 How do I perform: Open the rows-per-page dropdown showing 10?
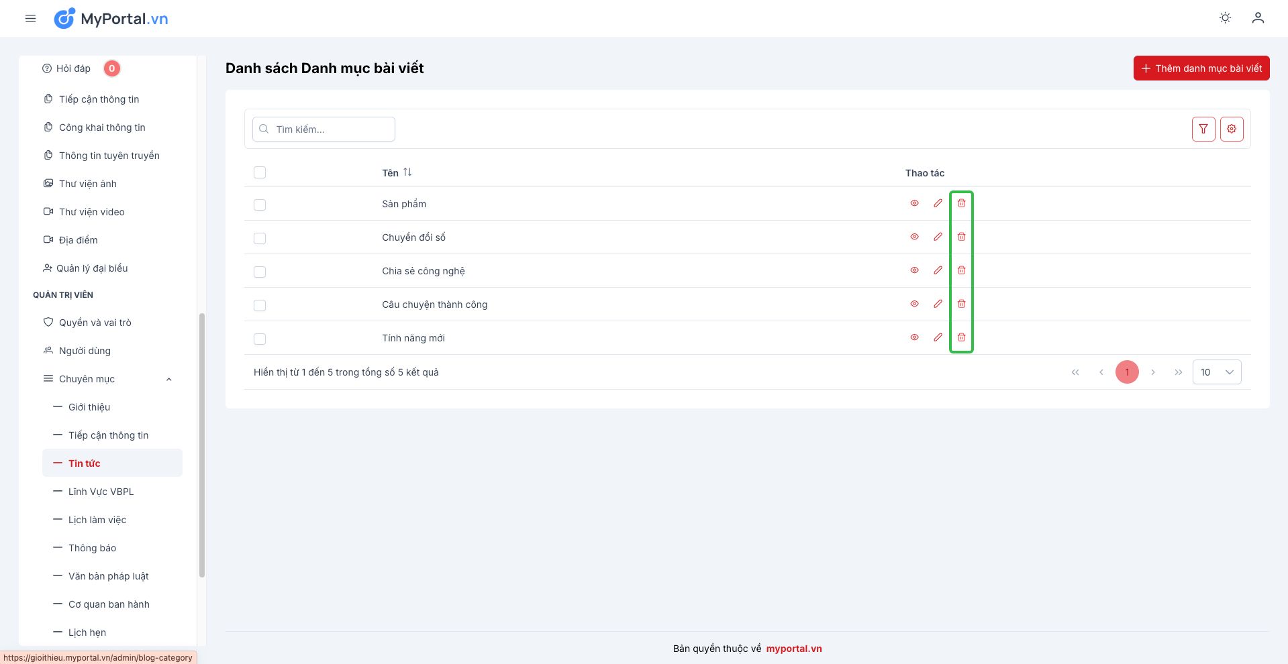click(x=1216, y=372)
